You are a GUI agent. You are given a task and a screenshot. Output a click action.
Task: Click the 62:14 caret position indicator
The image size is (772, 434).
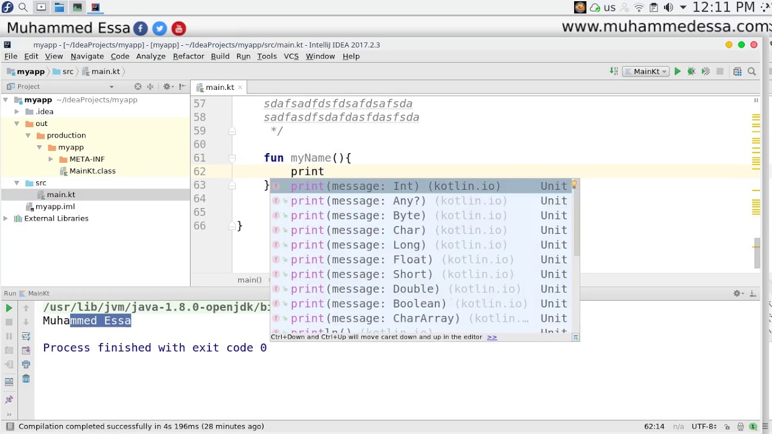pyautogui.click(x=654, y=427)
